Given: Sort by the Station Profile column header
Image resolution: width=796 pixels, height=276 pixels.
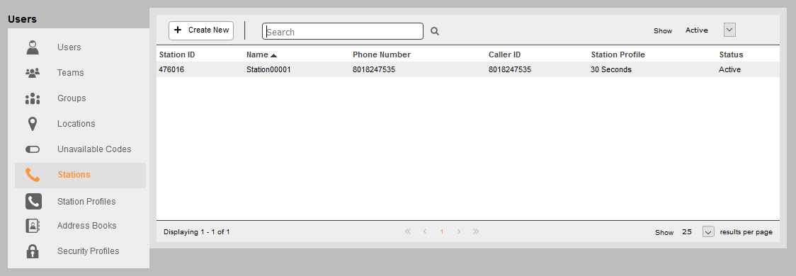Looking at the screenshot, I should pos(618,54).
